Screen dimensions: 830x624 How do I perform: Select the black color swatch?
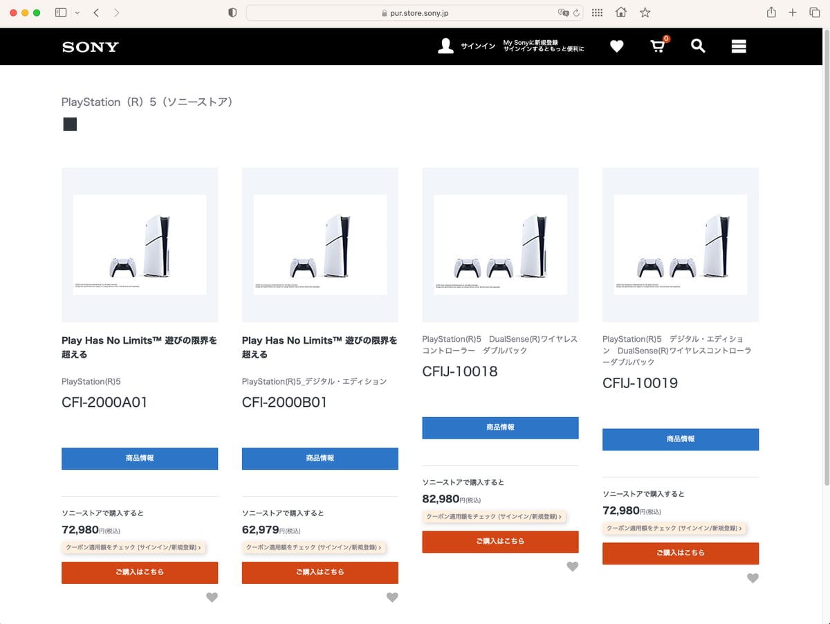70,125
